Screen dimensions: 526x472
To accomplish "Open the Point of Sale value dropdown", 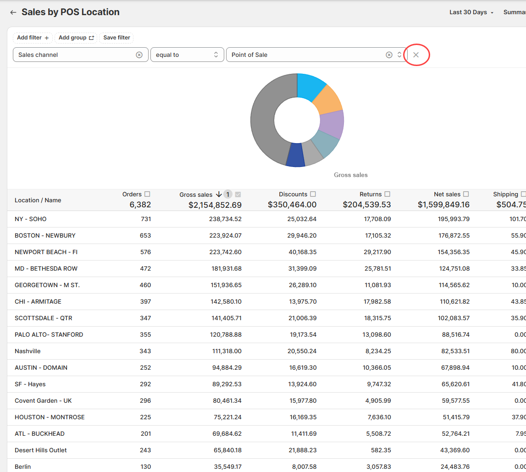I will 399,55.
